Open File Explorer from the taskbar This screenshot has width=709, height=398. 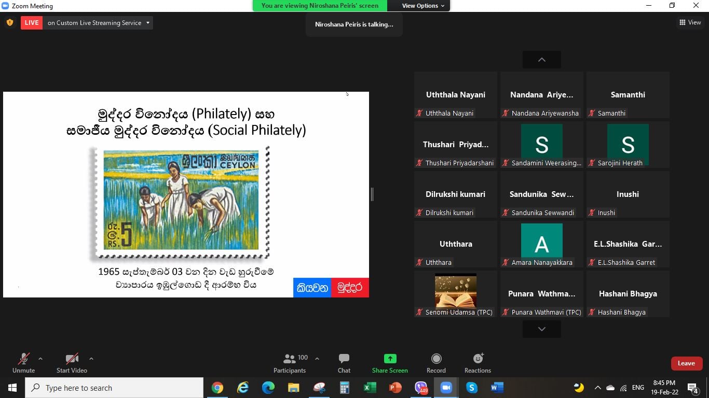(294, 388)
